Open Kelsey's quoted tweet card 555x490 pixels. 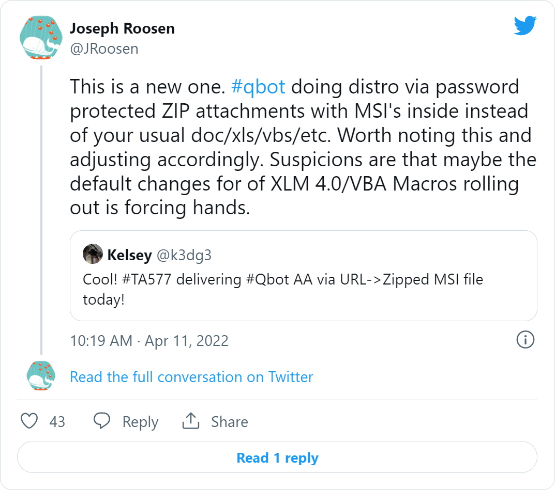(303, 289)
